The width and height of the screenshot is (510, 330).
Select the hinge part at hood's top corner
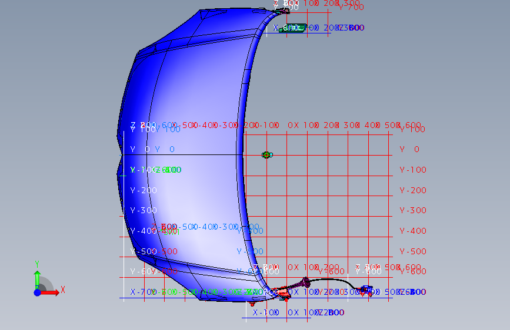[x=281, y=11]
